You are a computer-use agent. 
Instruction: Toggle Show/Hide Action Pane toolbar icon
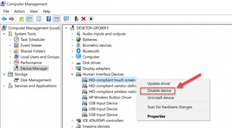point(57,19)
